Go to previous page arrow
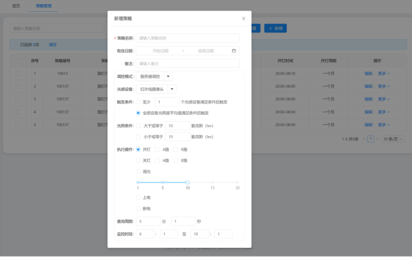The height and width of the screenshot is (257, 412). pyautogui.click(x=364, y=139)
